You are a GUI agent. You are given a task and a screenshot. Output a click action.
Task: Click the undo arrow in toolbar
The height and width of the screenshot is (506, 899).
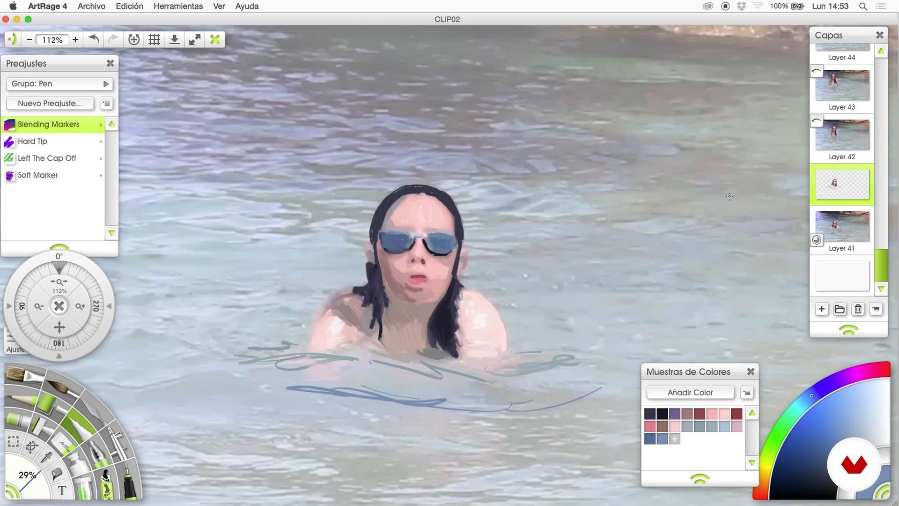94,39
